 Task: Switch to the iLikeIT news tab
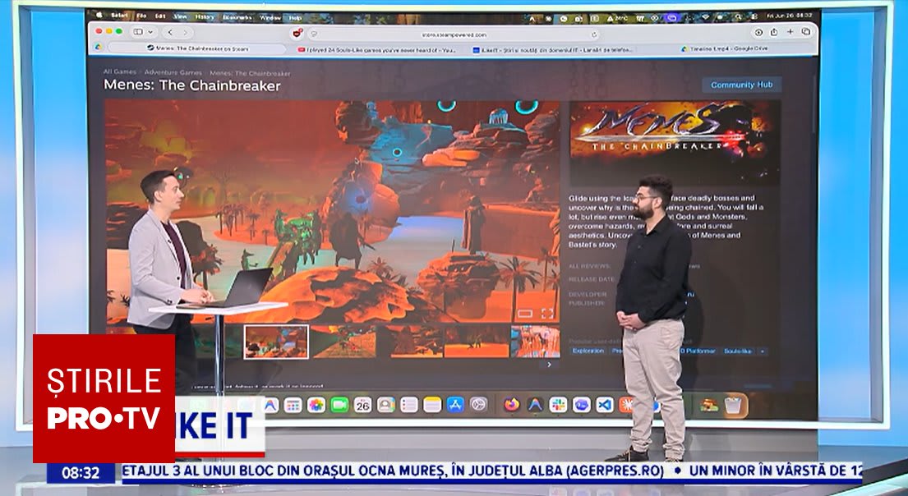[553, 50]
